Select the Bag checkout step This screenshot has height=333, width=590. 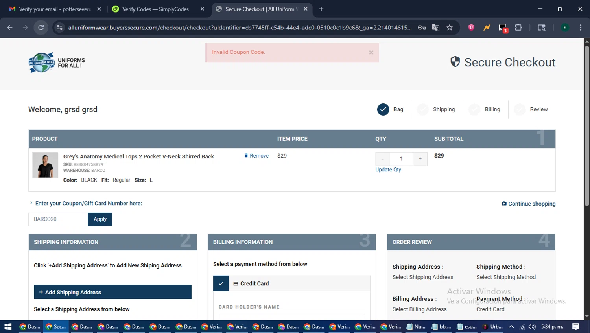tap(390, 109)
